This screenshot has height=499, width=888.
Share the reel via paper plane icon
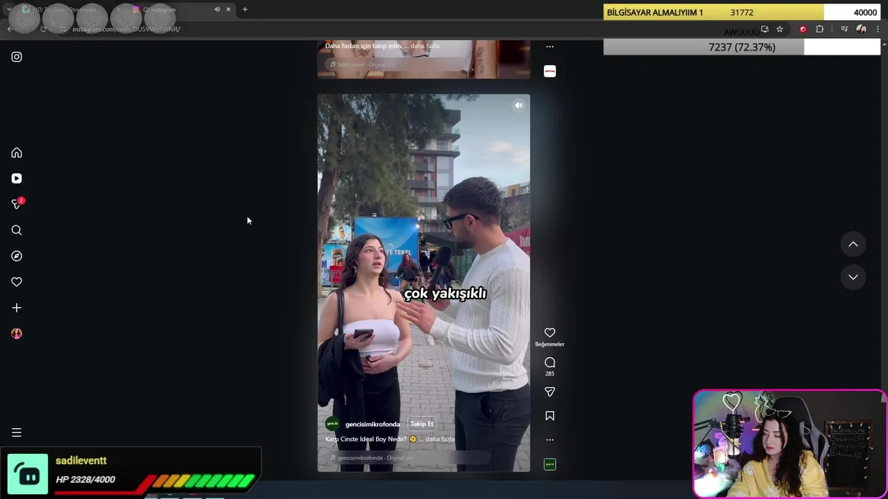549,392
